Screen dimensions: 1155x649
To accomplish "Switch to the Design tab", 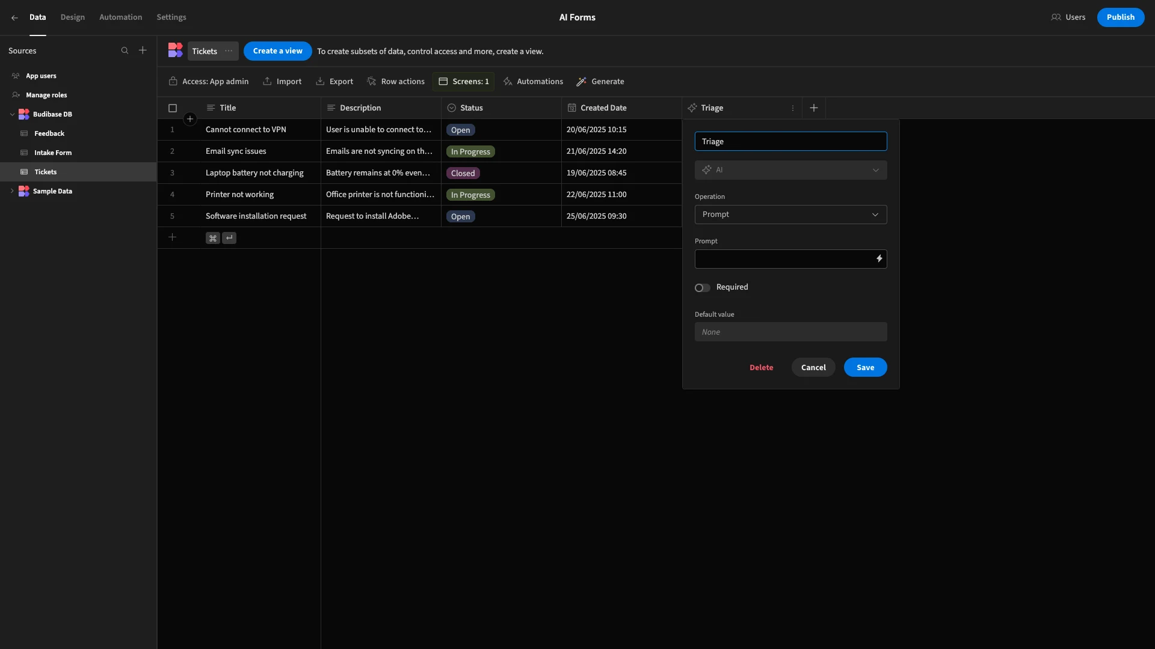I will tap(73, 17).
